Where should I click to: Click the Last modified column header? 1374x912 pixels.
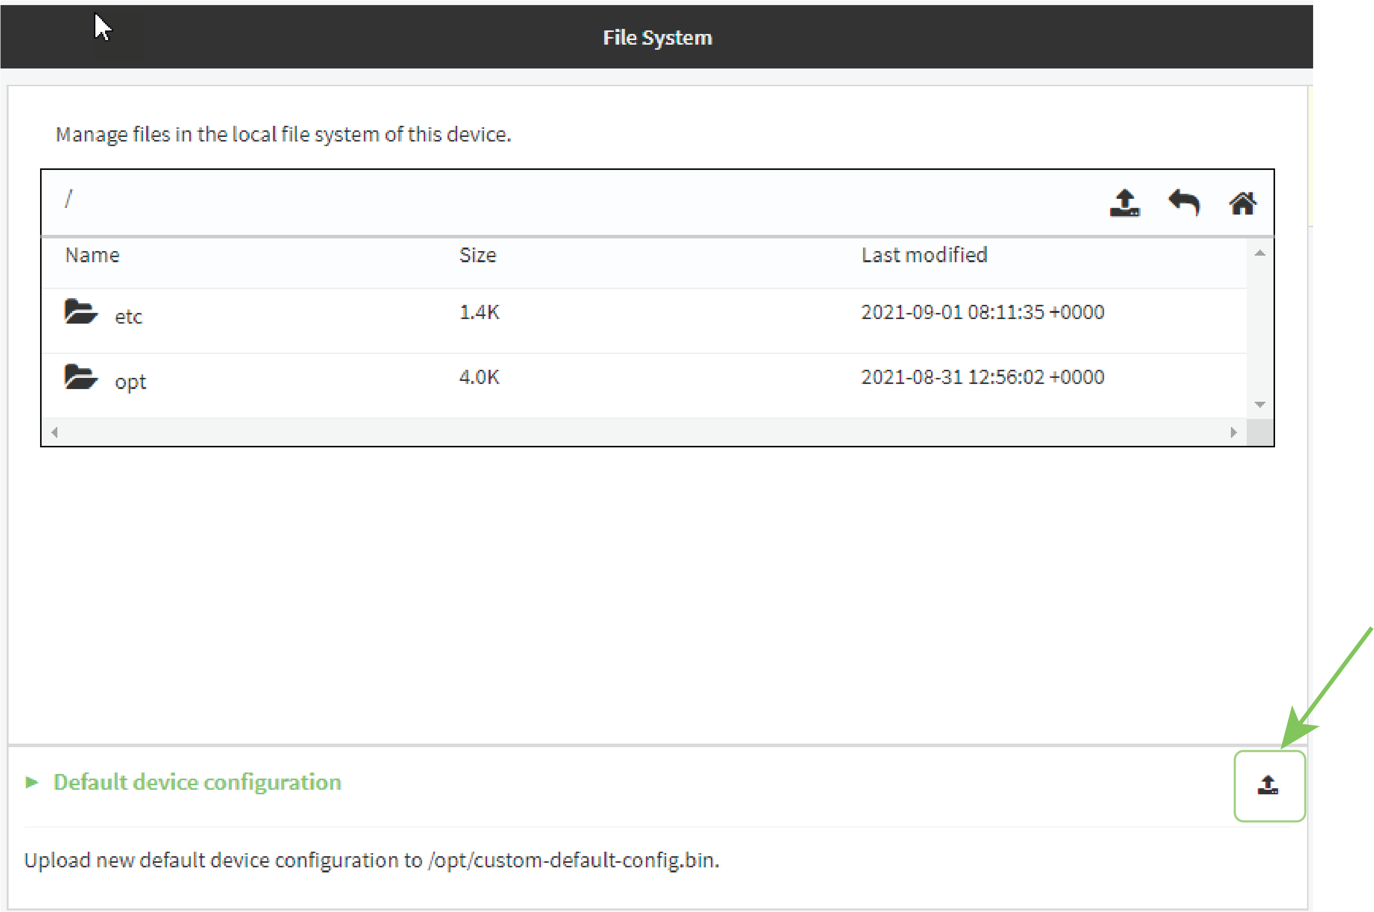click(x=924, y=255)
